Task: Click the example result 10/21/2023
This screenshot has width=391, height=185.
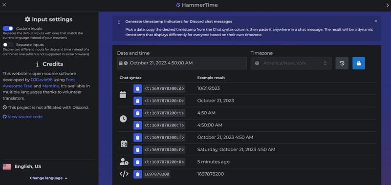Action: click(209, 88)
